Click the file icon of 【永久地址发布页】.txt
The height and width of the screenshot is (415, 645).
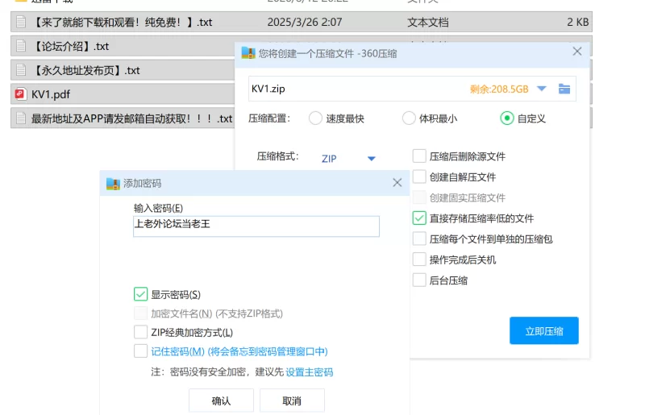pos(21,70)
